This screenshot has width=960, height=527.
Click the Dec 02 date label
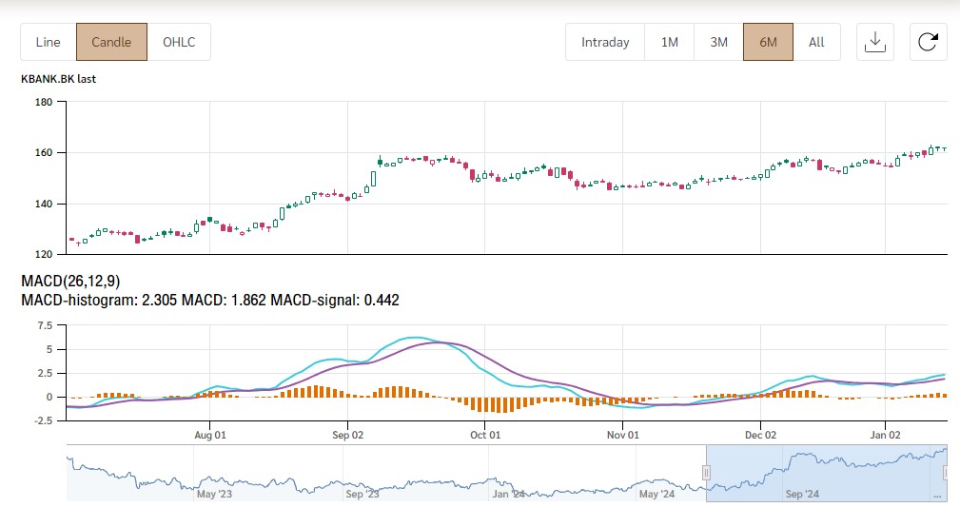pos(760,435)
